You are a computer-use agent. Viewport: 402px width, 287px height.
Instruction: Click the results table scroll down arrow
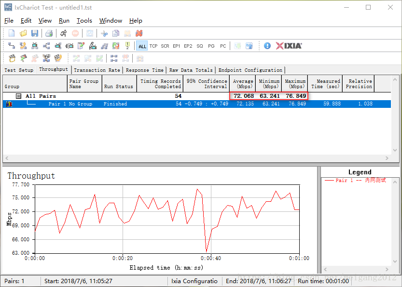pyautogui.click(x=395, y=150)
